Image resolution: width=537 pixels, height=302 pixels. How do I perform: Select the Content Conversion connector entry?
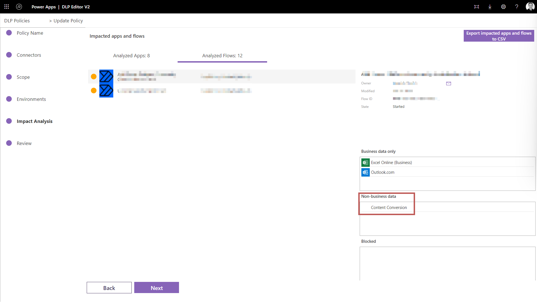[389, 207]
